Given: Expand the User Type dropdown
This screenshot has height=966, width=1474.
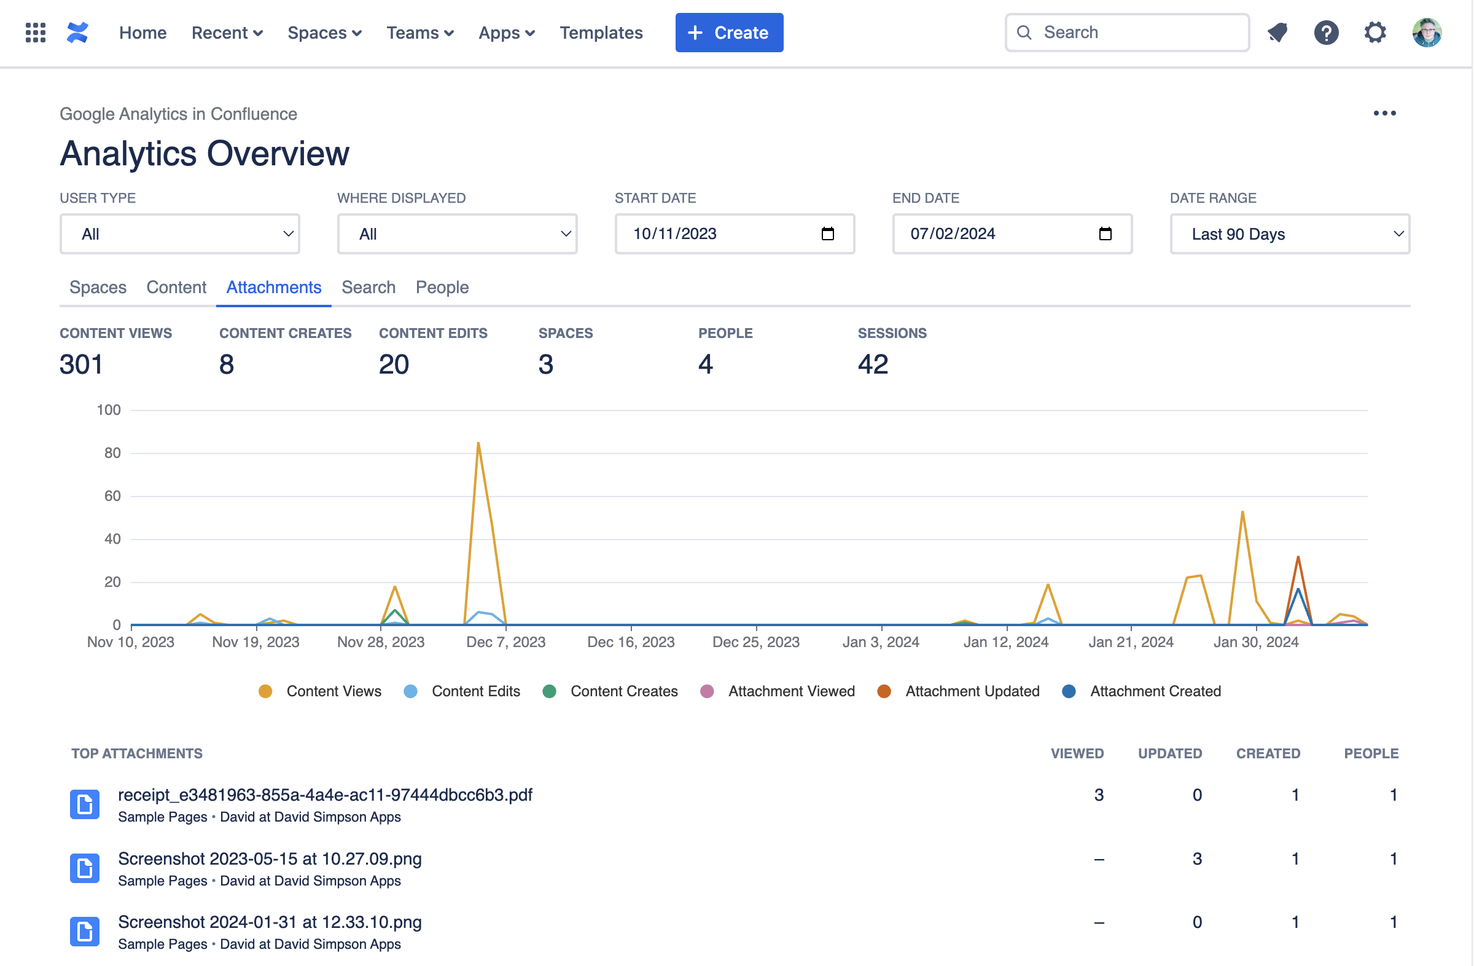Looking at the screenshot, I should [179, 234].
